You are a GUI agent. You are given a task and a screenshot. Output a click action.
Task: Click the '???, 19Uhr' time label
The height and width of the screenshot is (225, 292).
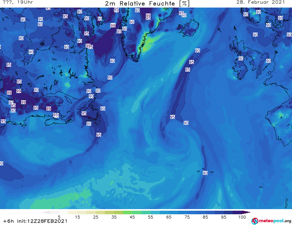(18, 2)
